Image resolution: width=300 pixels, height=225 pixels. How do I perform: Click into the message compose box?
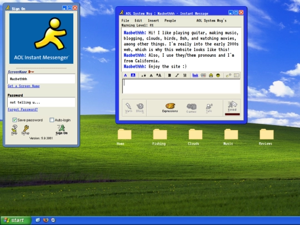click(x=181, y=86)
